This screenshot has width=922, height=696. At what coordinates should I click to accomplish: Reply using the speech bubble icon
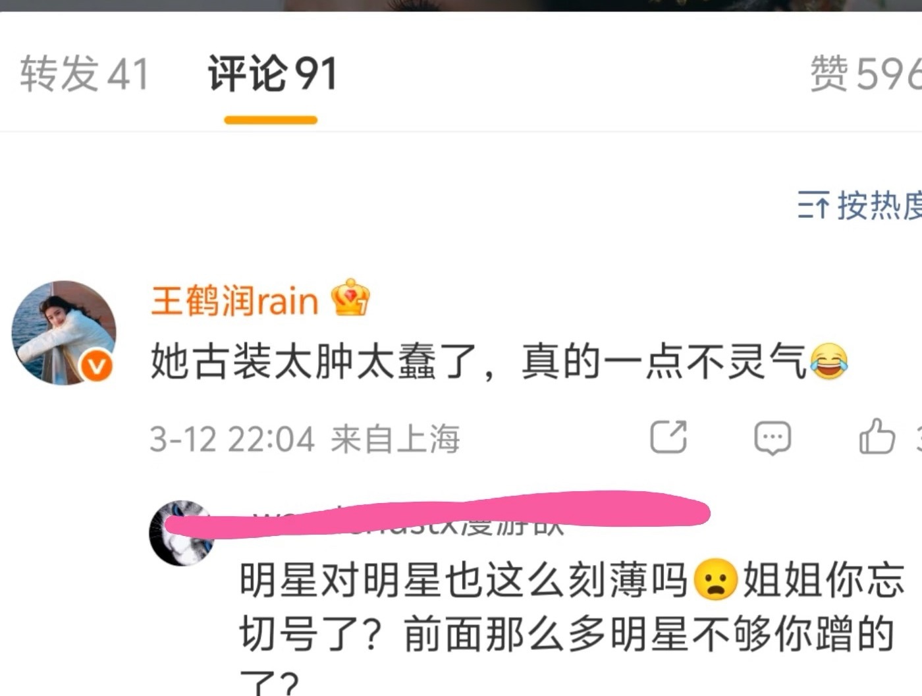[773, 438]
